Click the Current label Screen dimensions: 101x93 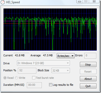coord(8,55)
